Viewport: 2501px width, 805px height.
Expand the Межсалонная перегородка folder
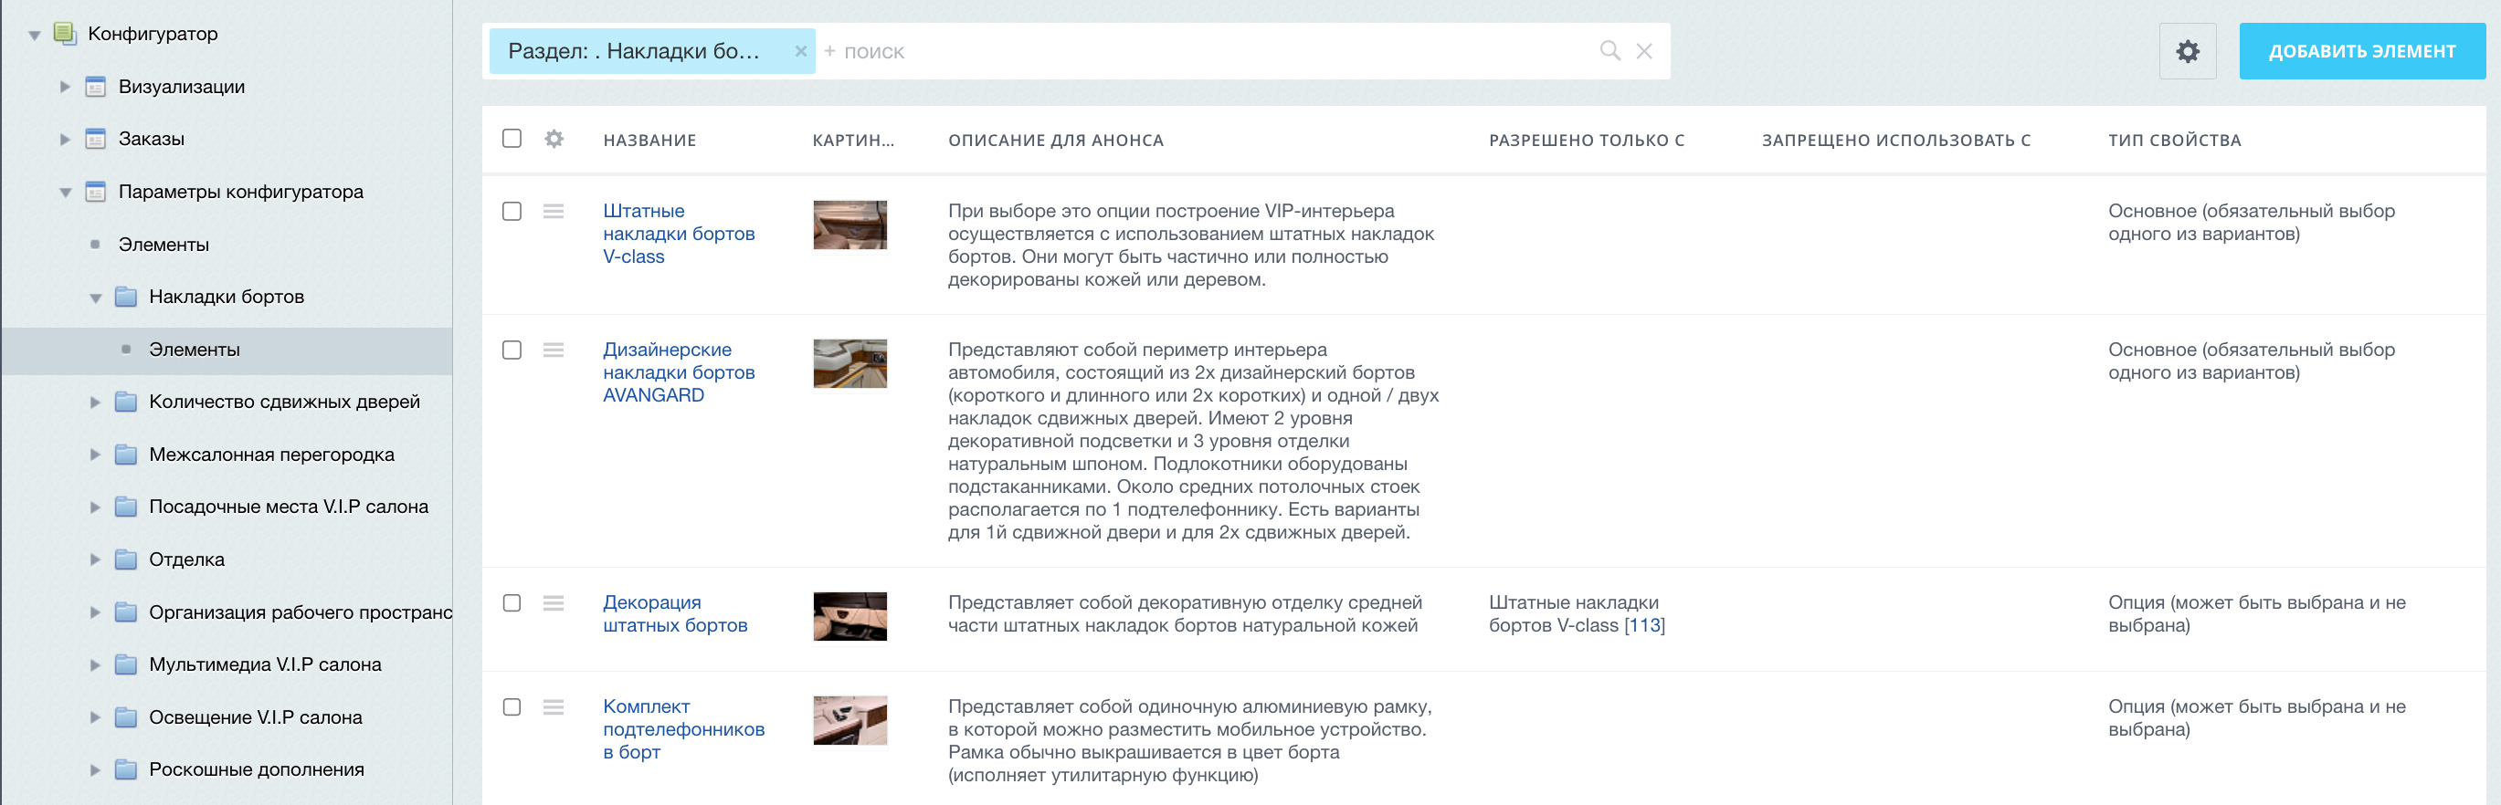(x=95, y=454)
